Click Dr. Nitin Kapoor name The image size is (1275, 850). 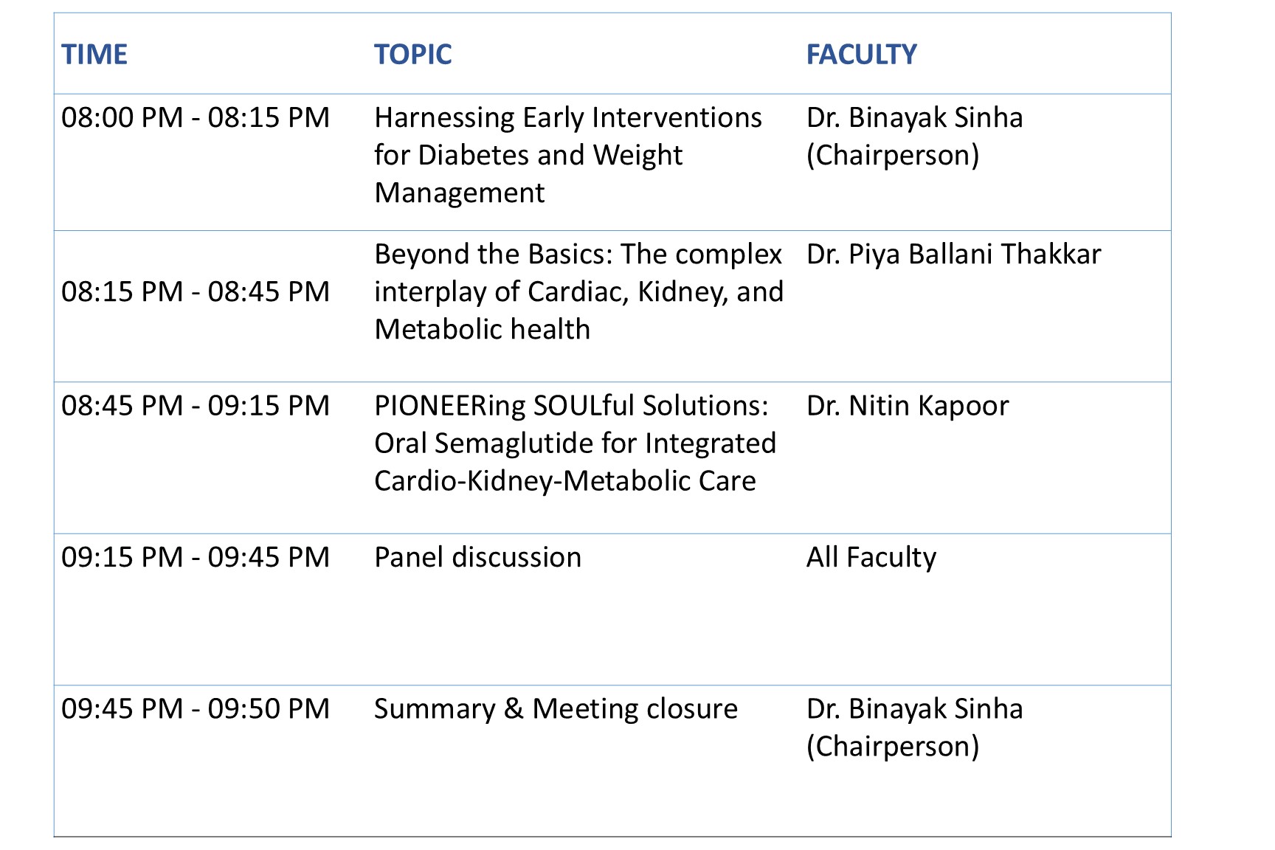(x=907, y=406)
